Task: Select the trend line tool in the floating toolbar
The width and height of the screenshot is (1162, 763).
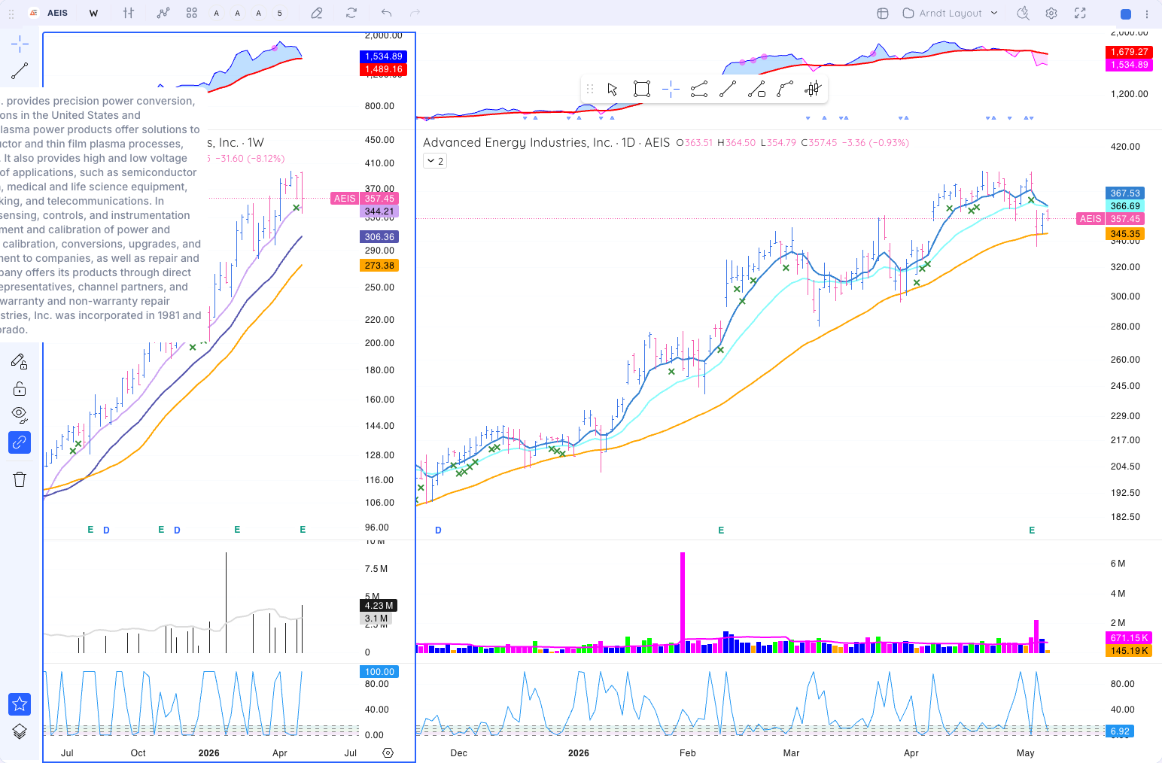Action: (728, 90)
